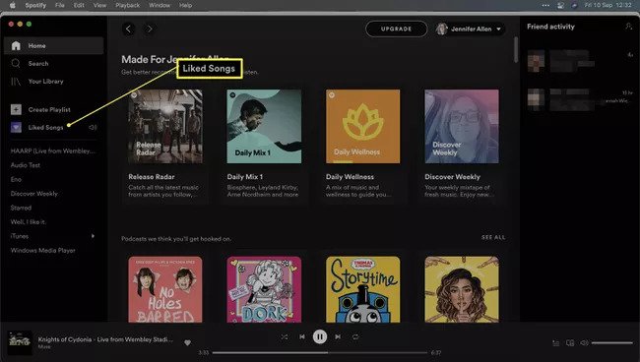
Task: Open the DORK podcast cover
Action: tap(264, 289)
